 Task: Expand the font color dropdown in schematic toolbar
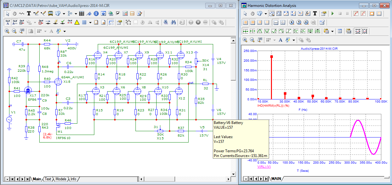pos(64,31)
